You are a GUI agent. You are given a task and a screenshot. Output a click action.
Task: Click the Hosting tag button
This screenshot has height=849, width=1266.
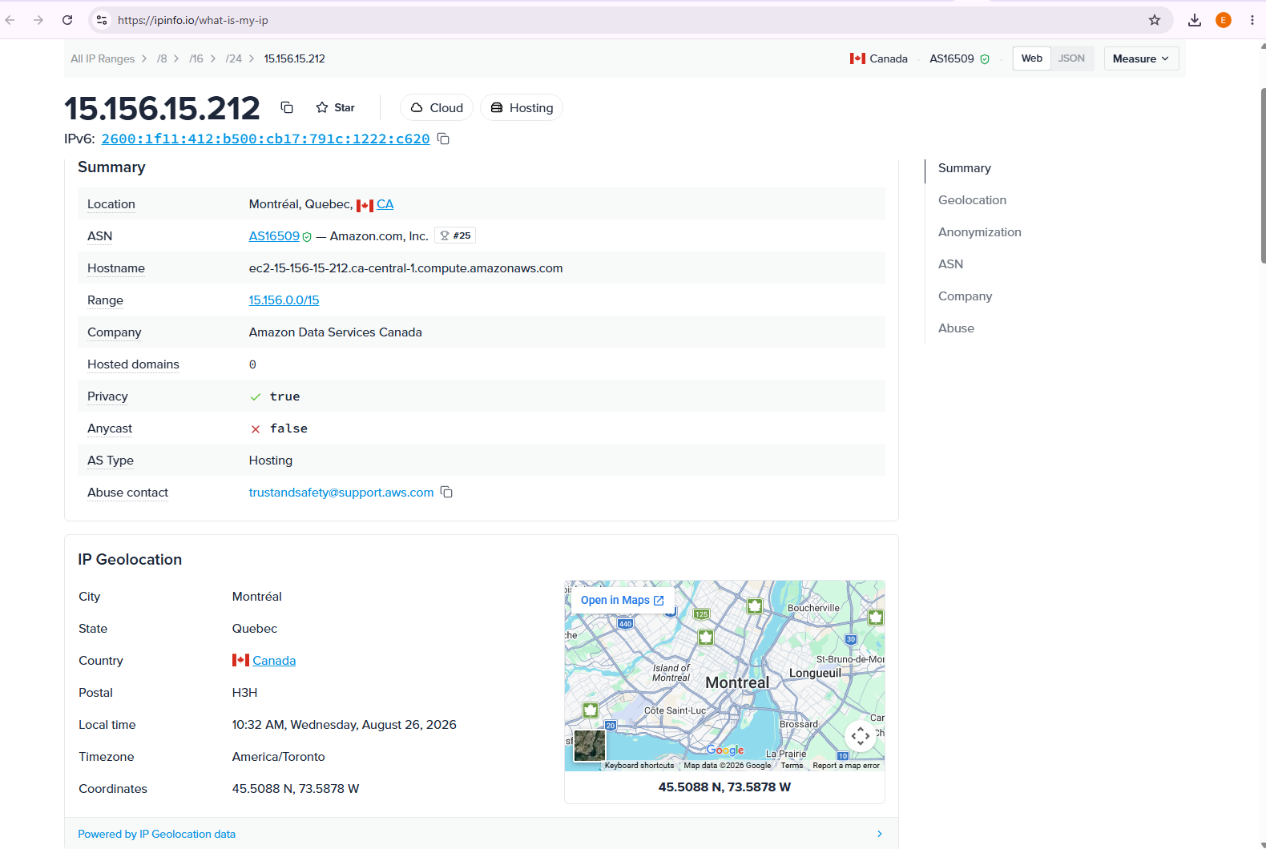pyautogui.click(x=522, y=107)
